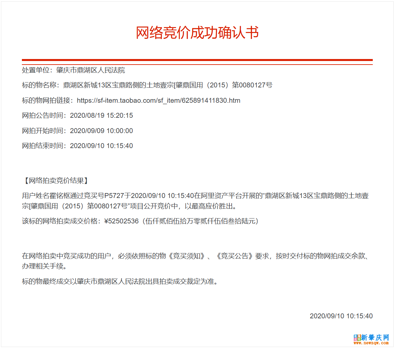Select the ¥52502536 transaction price
Image resolution: width=394 pixels, height=348 pixels.
click(x=122, y=221)
